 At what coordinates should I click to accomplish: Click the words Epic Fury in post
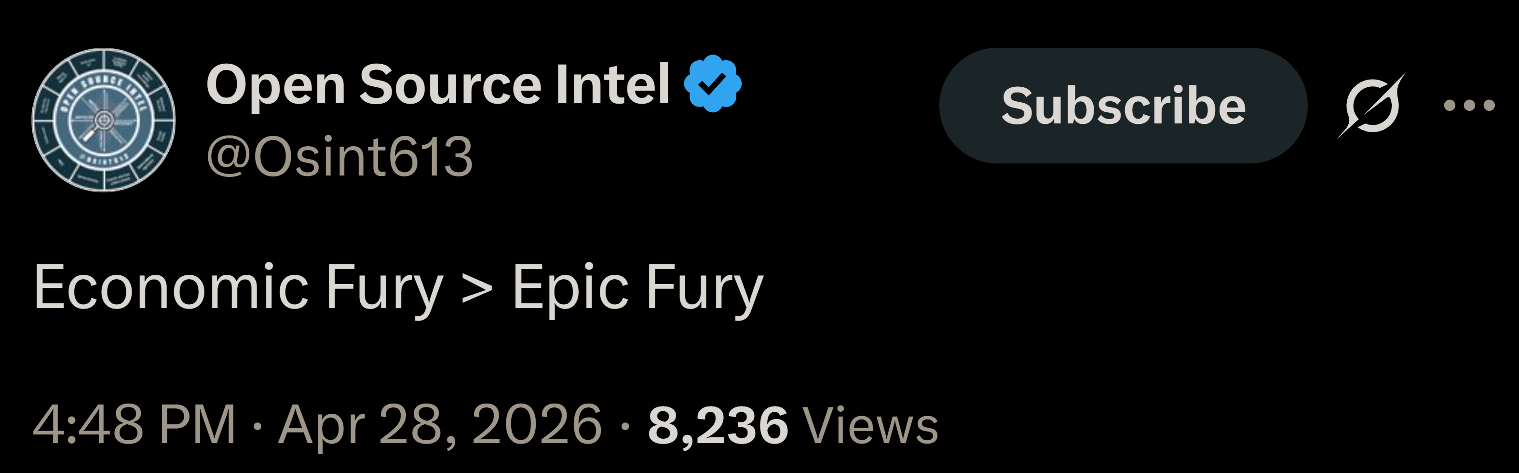click(x=638, y=288)
